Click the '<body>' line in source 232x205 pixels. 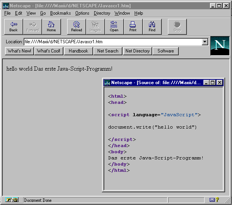click(117, 152)
